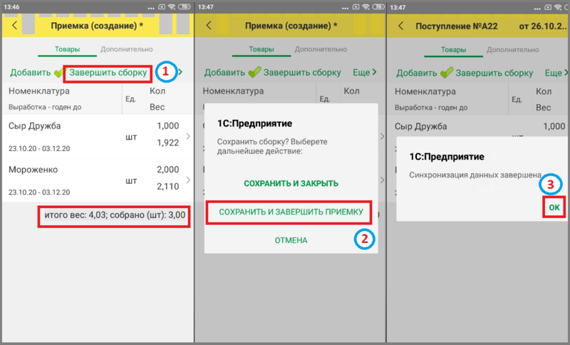This screenshot has height=345, width=570.
Task: Tap battery indicator in first screen status bar
Action: coord(185,7)
